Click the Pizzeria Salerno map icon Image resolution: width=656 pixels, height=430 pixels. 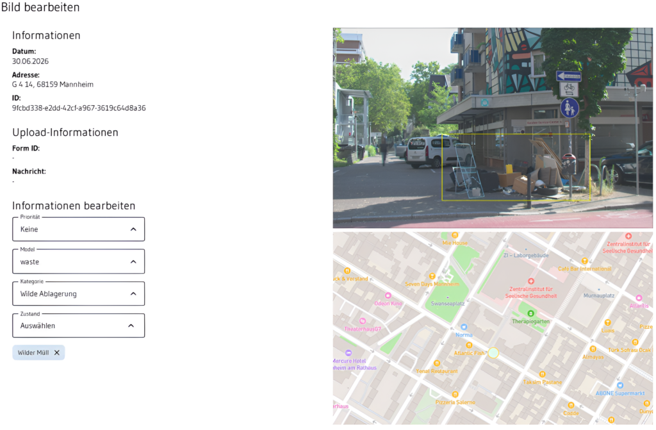(x=455, y=394)
